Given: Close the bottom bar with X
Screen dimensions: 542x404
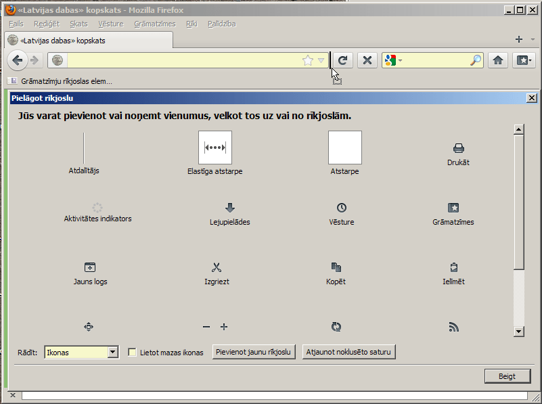Looking at the screenshot, I should pos(12,395).
